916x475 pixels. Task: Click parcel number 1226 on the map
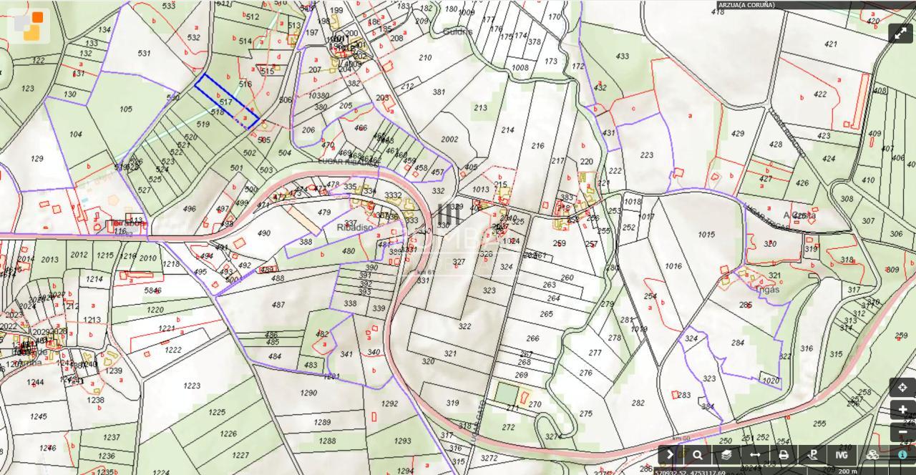[228, 434]
